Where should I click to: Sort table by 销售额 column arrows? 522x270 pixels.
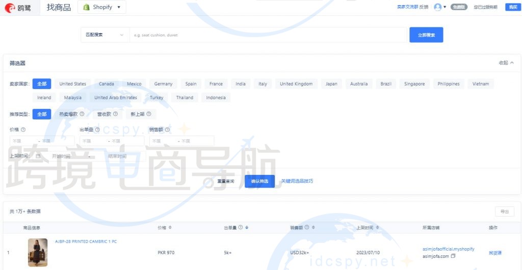[314, 227]
